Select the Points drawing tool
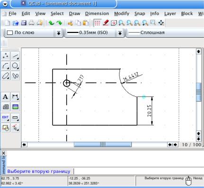The image size is (204, 188). coord(6,56)
